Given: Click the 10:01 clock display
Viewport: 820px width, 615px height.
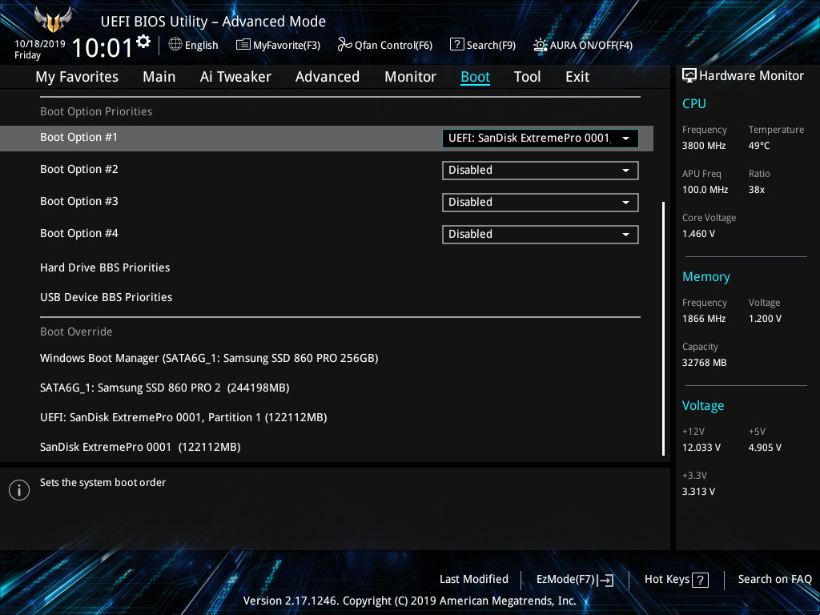Looking at the screenshot, I should point(102,47).
